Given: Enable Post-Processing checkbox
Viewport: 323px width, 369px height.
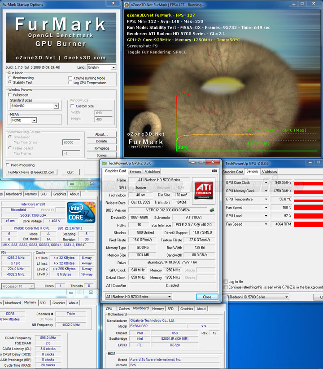Looking at the screenshot, I should [8, 165].
